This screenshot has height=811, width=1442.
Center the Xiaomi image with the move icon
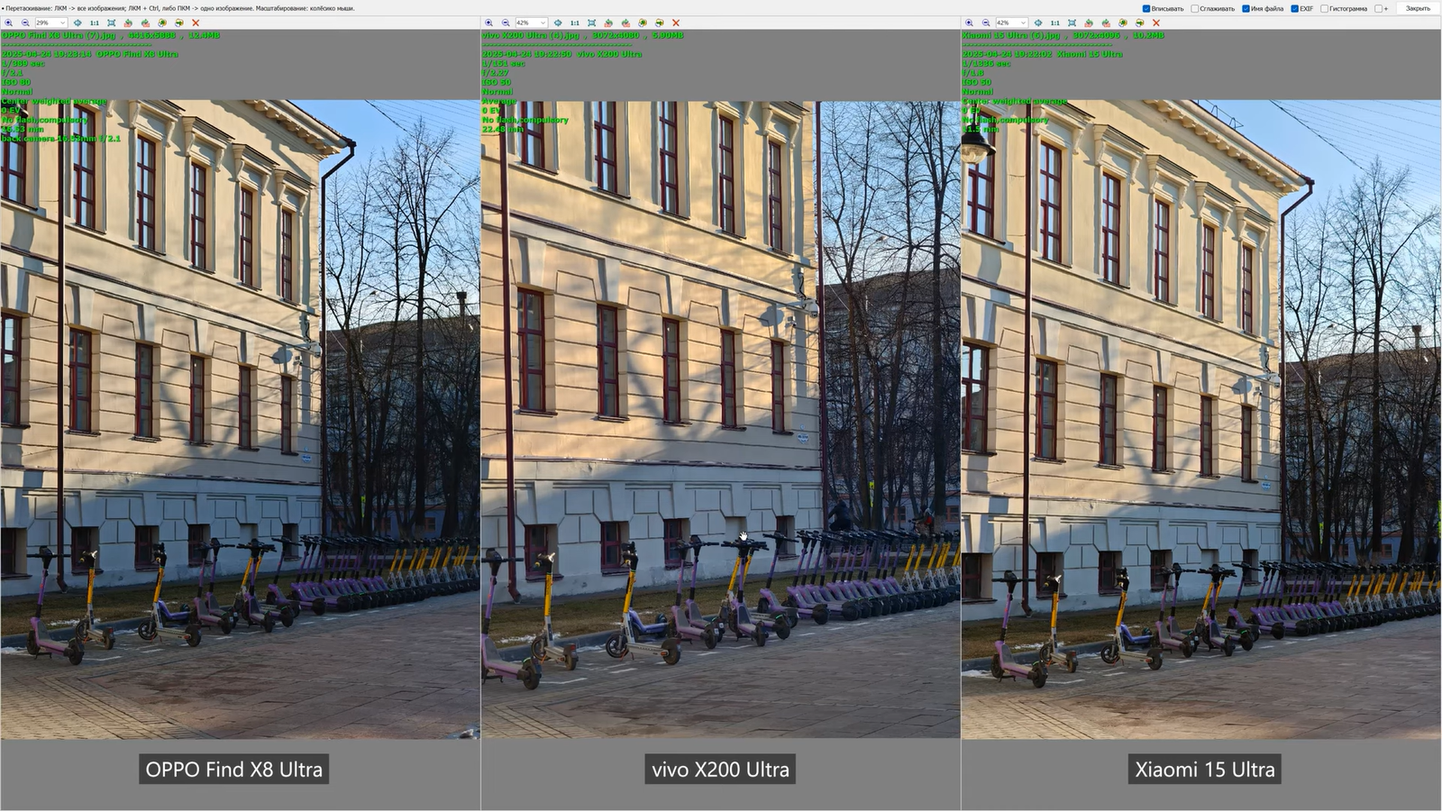pos(1038,23)
